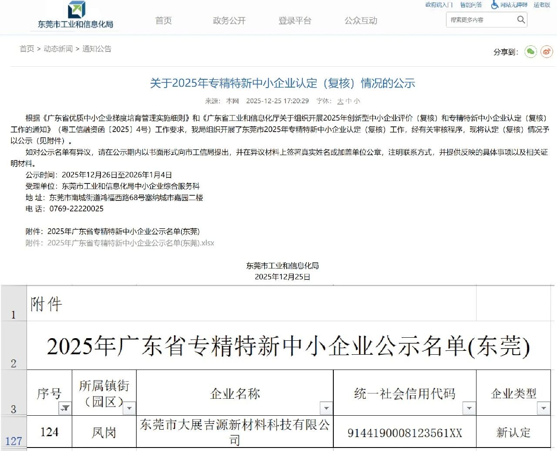557x451 pixels.
Task: Click the wheelchair accessibility icon
Action: click(x=494, y=5)
